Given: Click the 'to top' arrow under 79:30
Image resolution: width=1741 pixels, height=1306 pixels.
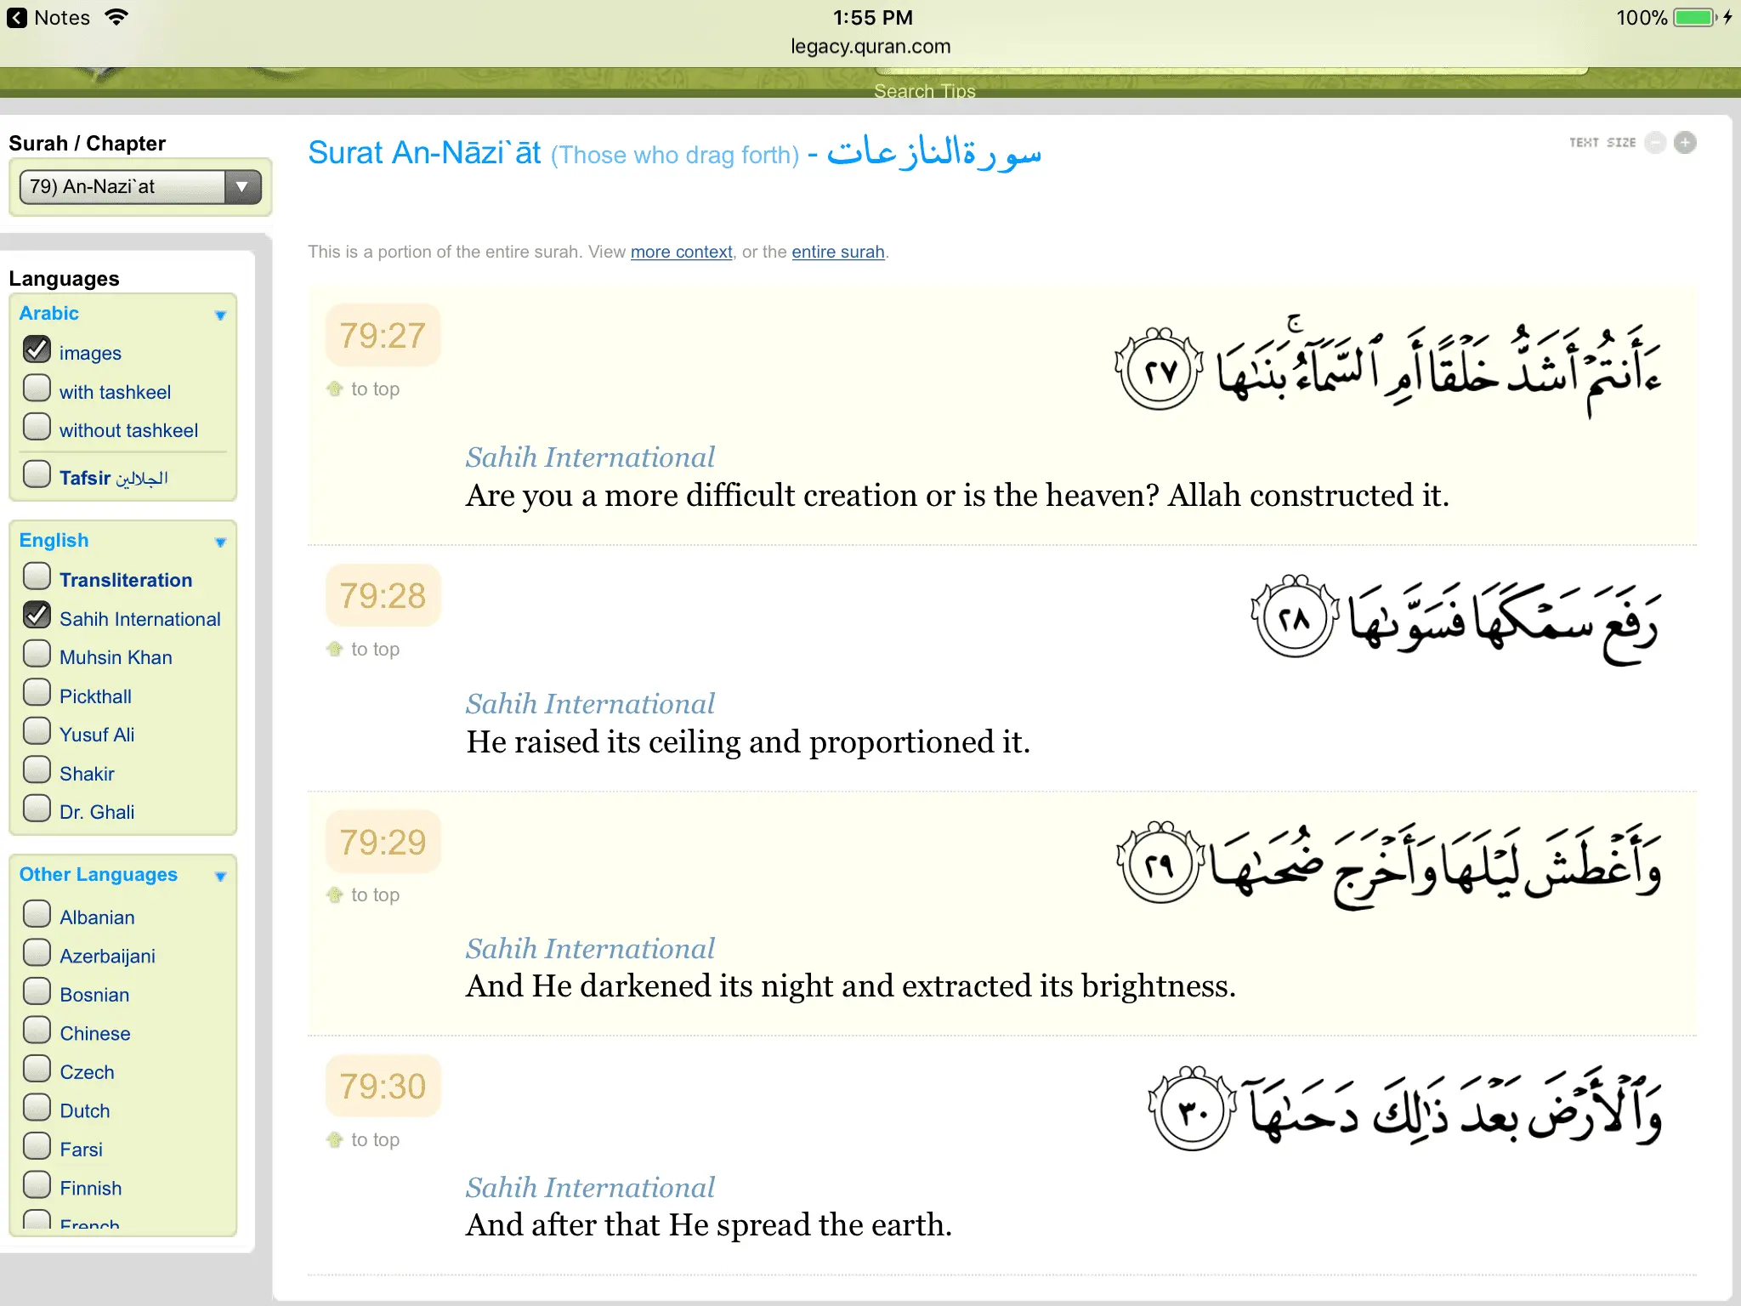Looking at the screenshot, I should coord(335,1139).
